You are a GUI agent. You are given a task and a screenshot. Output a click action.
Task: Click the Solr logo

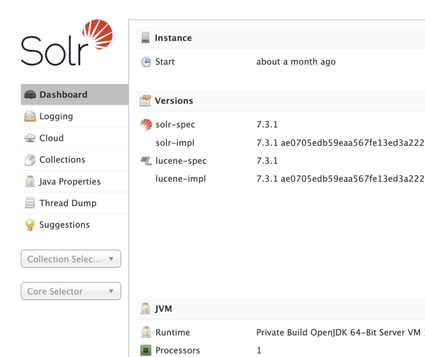tap(66, 43)
